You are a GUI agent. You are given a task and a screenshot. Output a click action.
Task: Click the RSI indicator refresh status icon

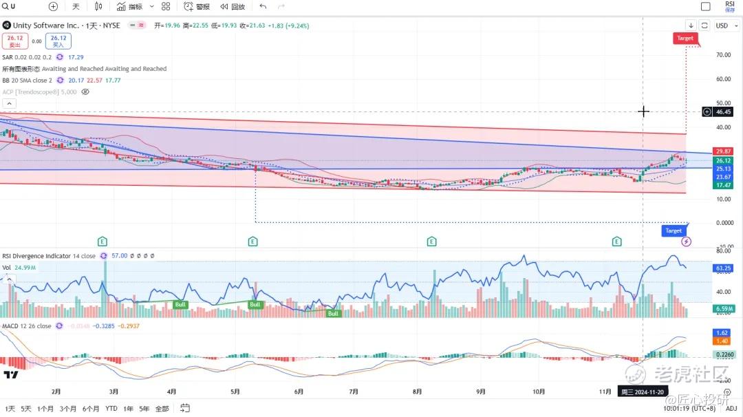pyautogui.click(x=103, y=256)
